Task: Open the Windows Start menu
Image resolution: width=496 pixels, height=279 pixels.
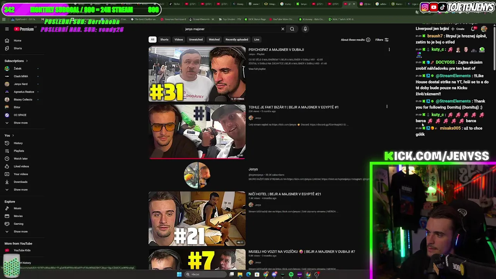Action: 179,274
